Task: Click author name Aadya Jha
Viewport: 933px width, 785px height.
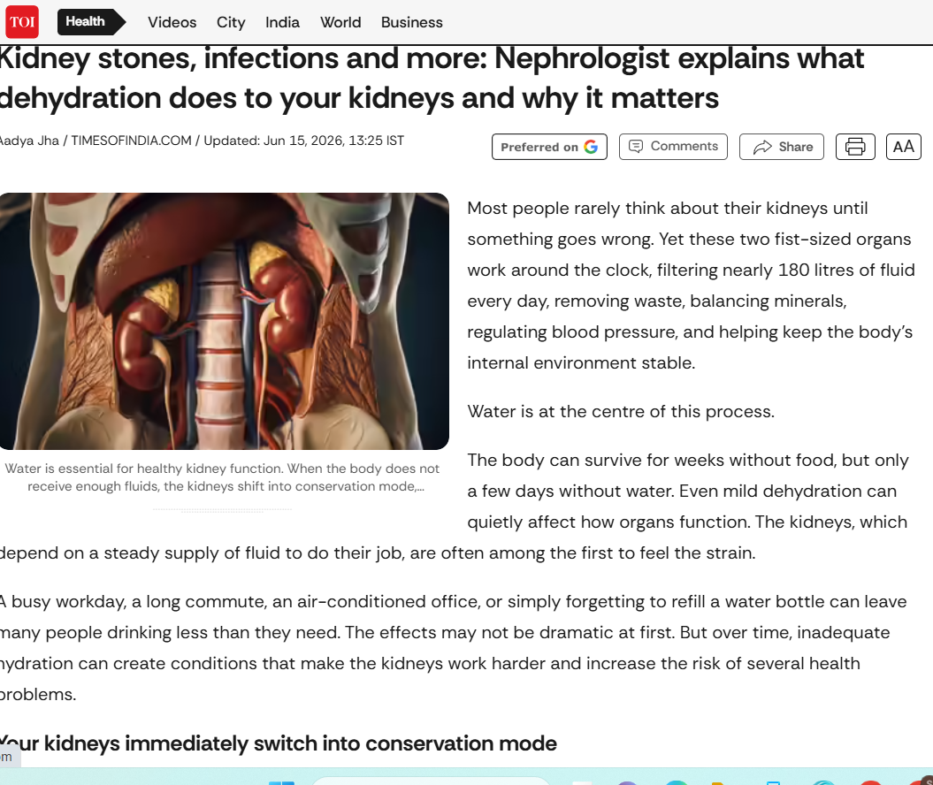Action: click(29, 141)
